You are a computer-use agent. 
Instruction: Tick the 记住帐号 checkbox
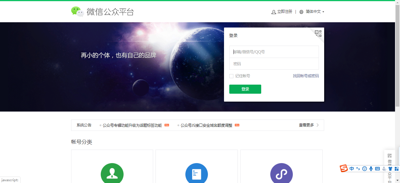coord(231,76)
